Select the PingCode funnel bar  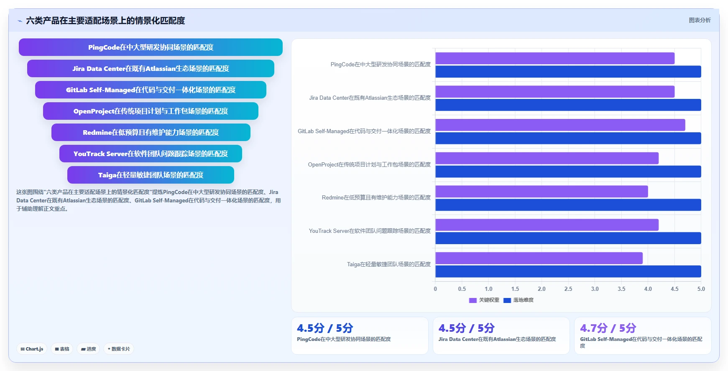(151, 47)
